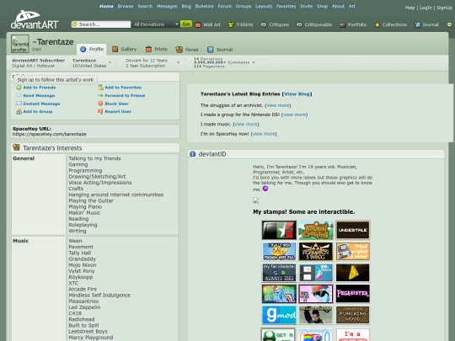Click the spacehey.com/tarentaze URL text
The image size is (455, 341).
tap(50, 134)
